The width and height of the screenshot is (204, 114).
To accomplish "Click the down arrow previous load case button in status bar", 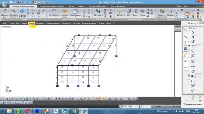I will (128, 106).
